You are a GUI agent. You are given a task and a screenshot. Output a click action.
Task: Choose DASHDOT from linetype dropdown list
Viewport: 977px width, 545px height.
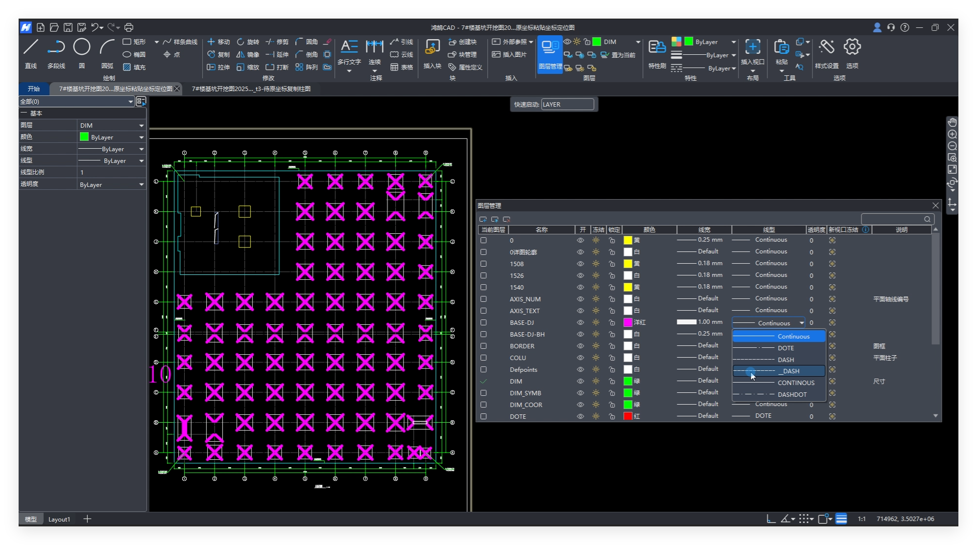pyautogui.click(x=791, y=394)
